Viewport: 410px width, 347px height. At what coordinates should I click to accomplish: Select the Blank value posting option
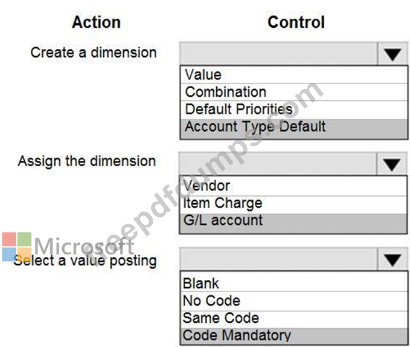point(201,283)
